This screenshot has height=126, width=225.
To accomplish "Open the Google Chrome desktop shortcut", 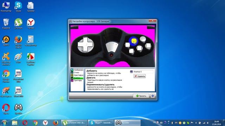I will click(x=6, y=76).
